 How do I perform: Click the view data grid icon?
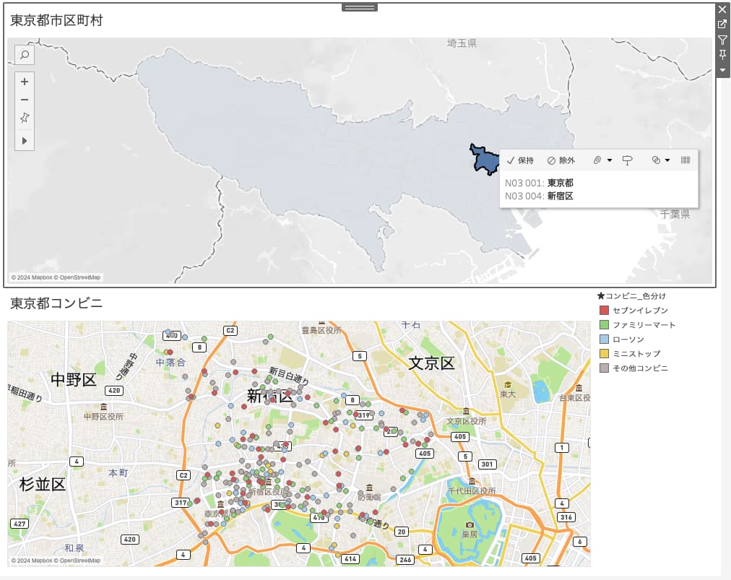coord(685,160)
